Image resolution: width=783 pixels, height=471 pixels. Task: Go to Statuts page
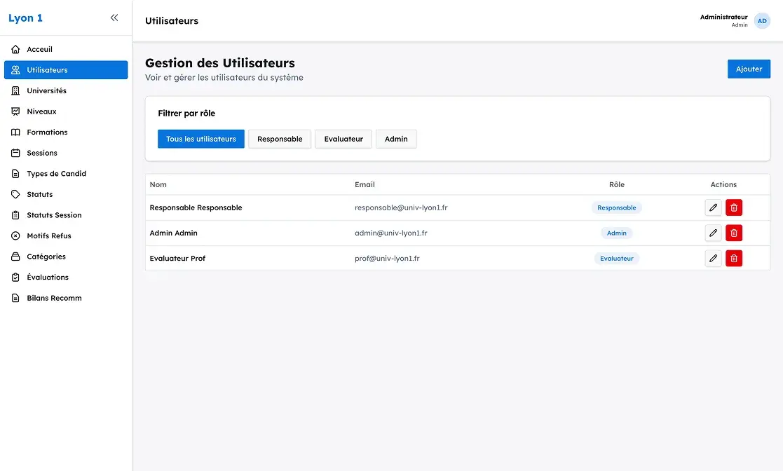point(66,194)
